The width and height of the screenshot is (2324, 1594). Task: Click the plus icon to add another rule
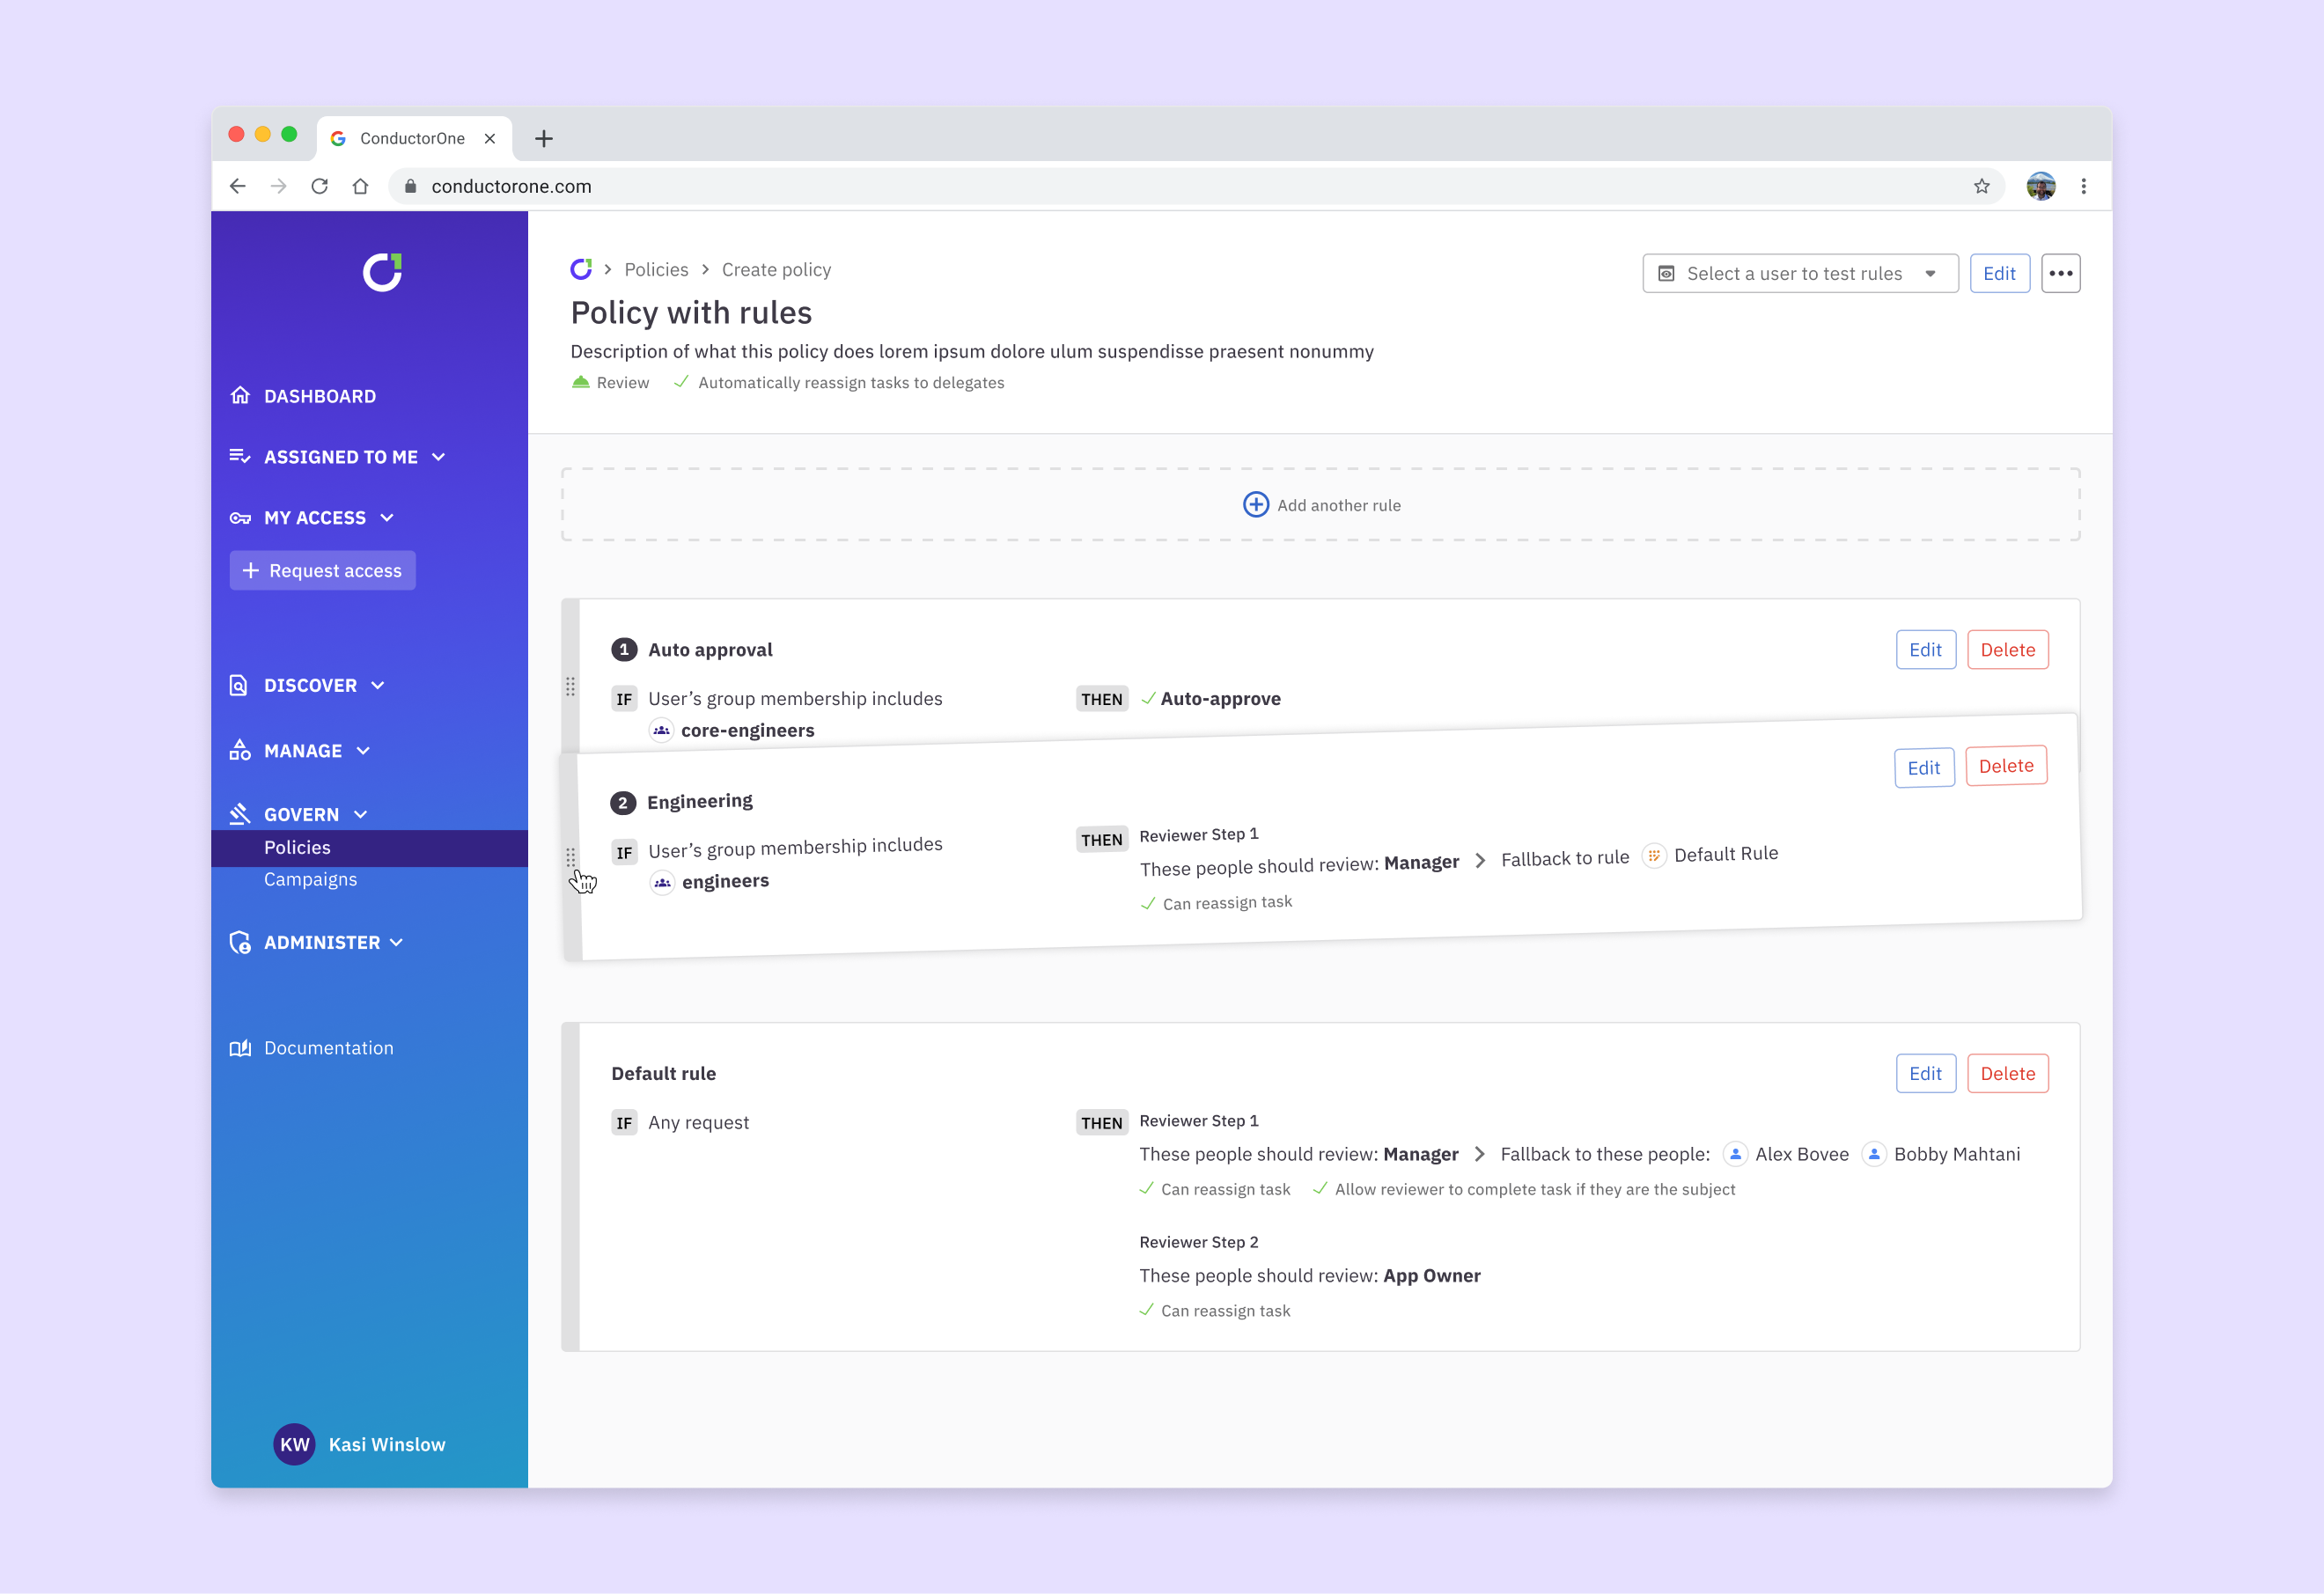pos(1255,505)
